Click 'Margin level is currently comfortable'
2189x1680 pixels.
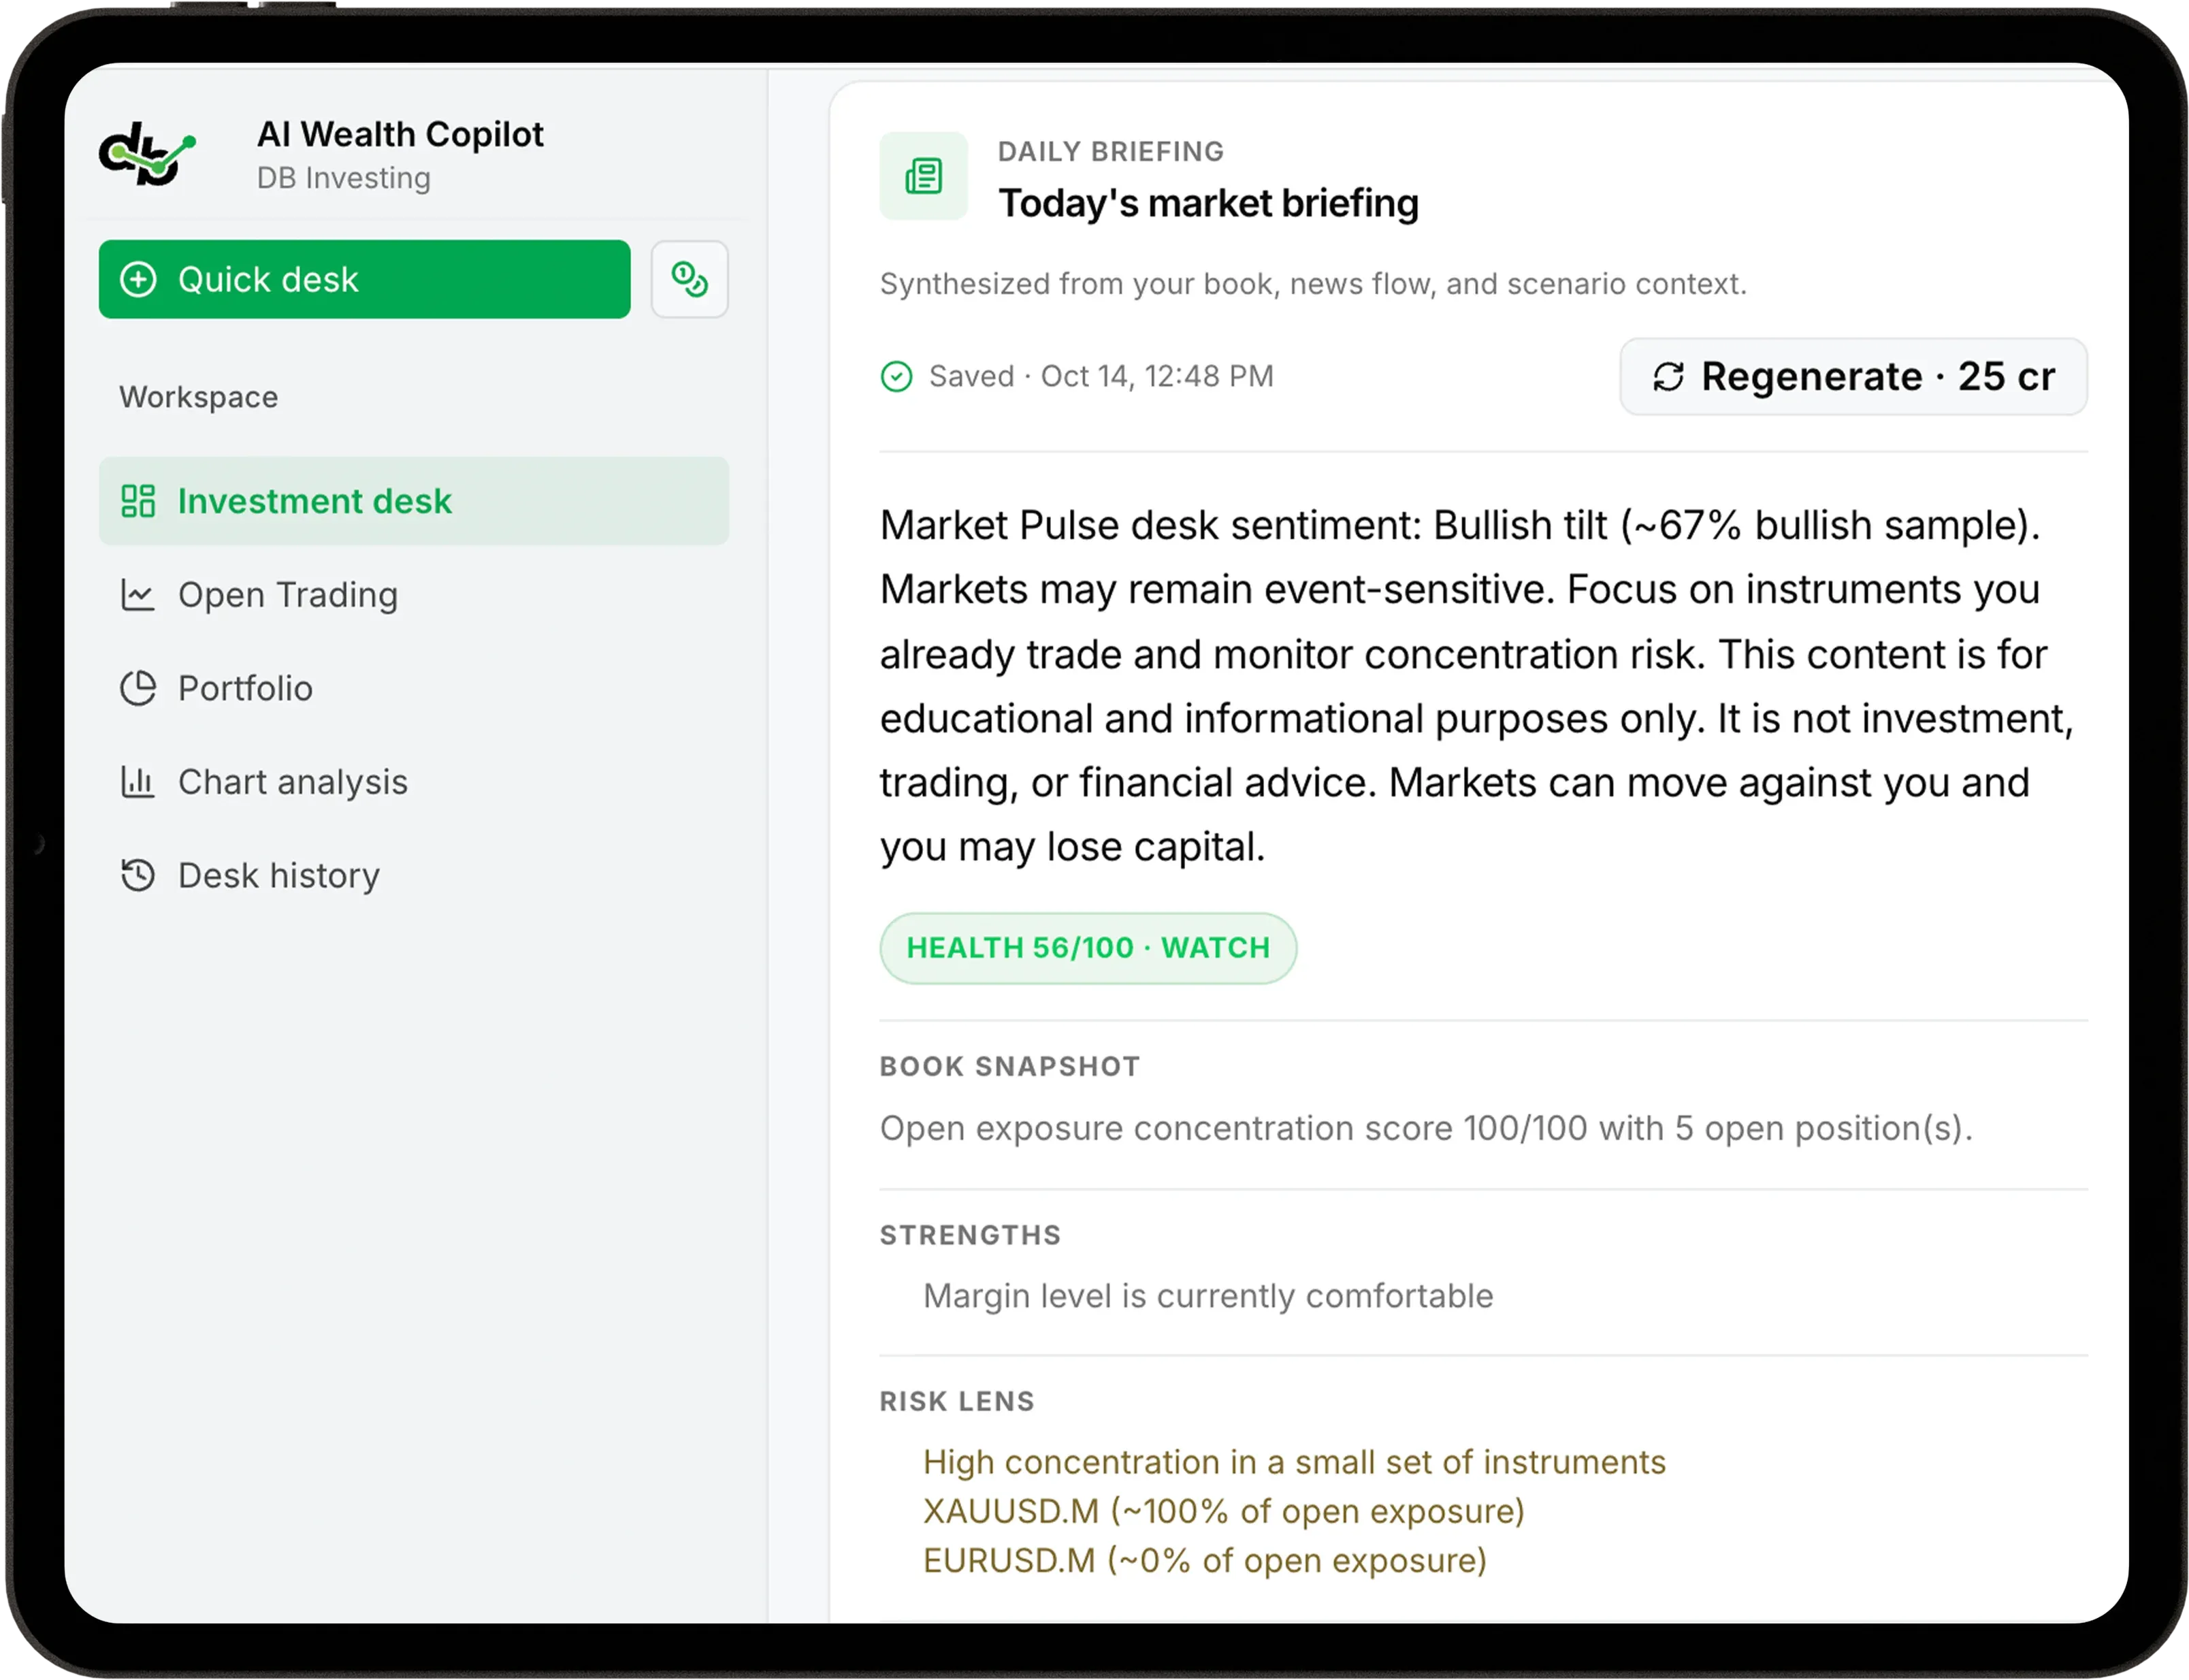tap(1207, 1297)
